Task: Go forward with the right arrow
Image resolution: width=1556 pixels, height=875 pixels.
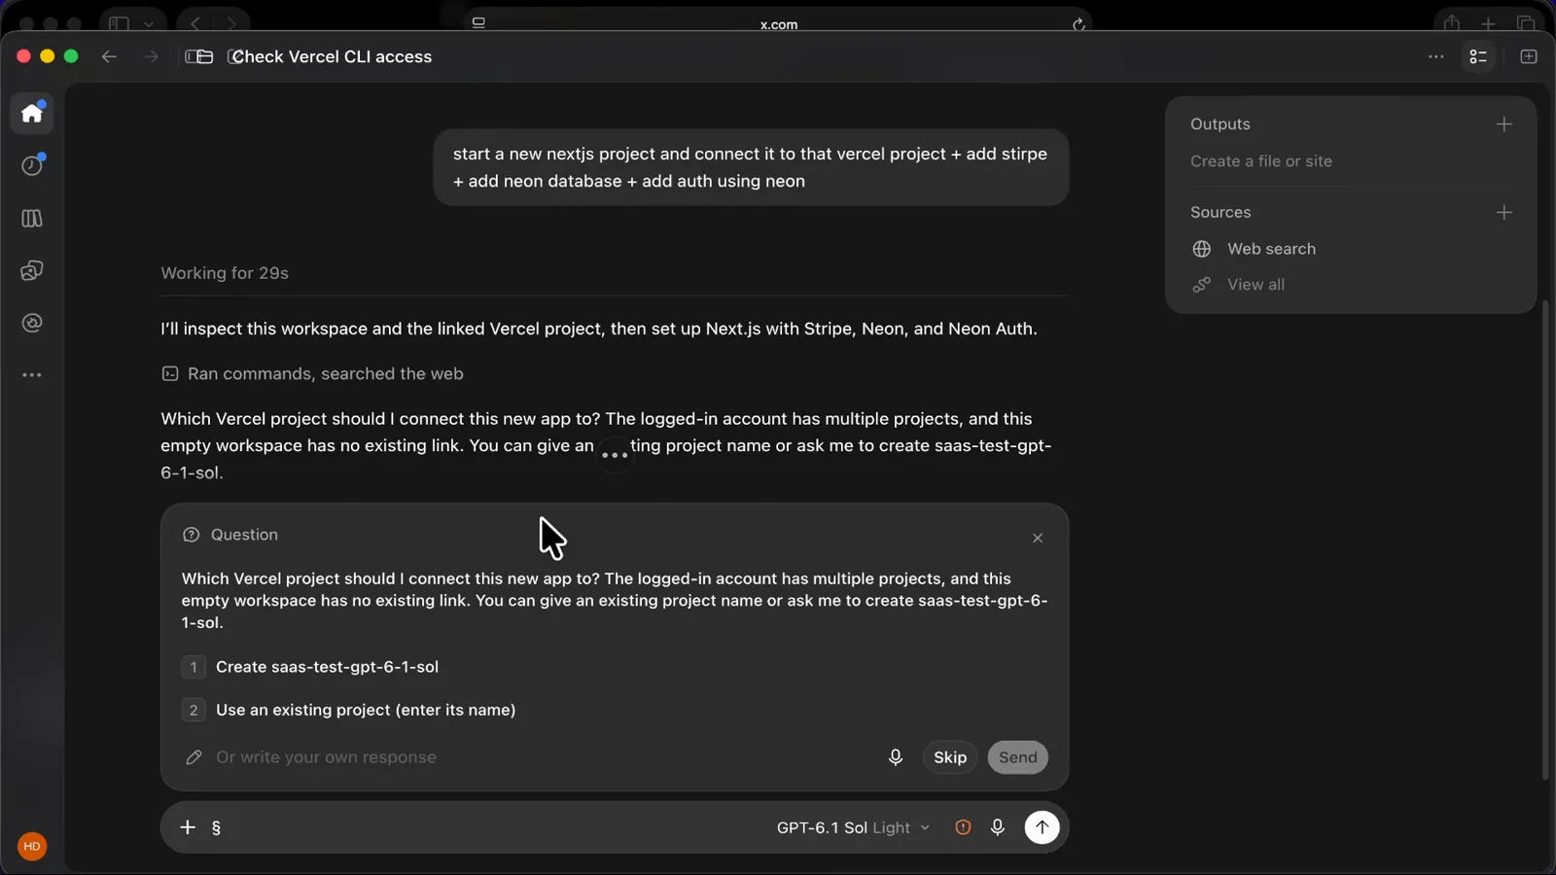Action: [x=150, y=56]
